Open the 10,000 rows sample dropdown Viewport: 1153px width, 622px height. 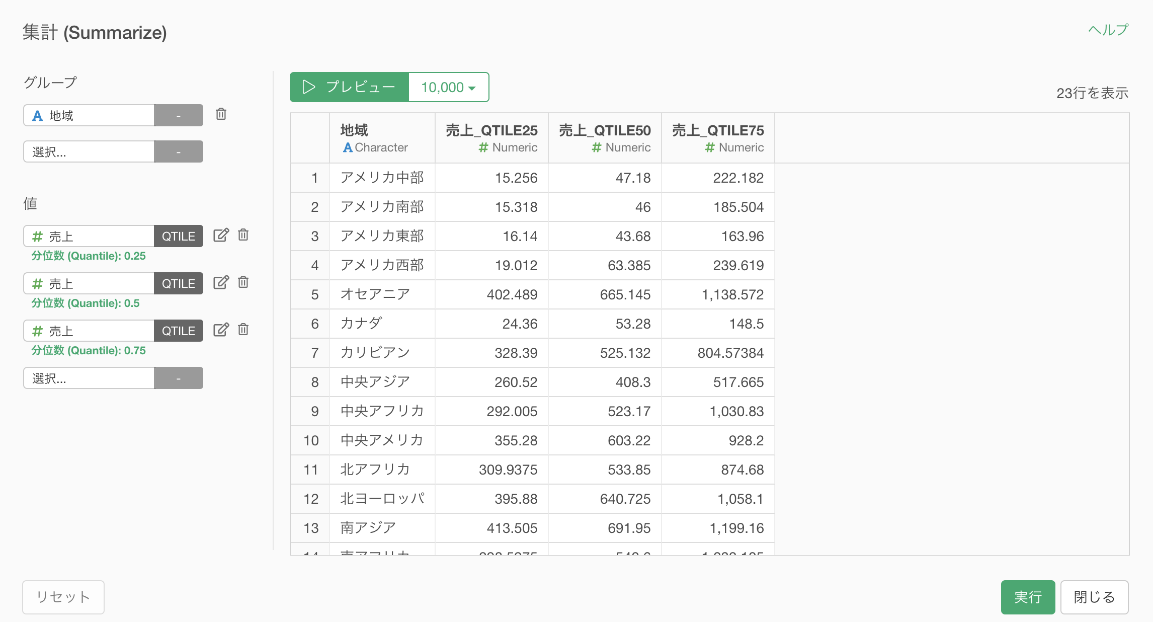tap(448, 87)
